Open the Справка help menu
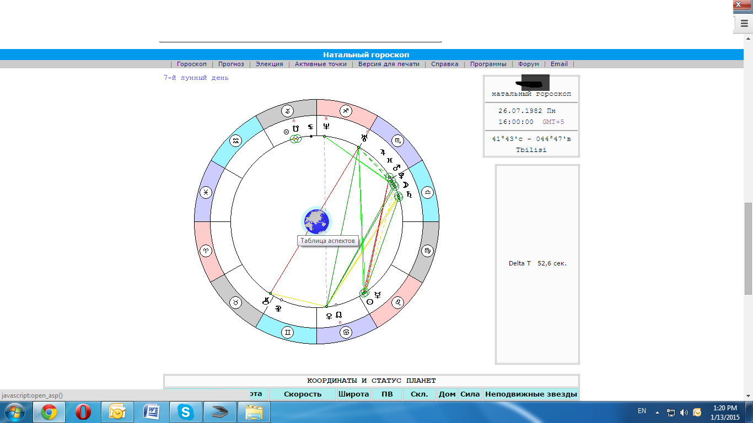 point(445,64)
